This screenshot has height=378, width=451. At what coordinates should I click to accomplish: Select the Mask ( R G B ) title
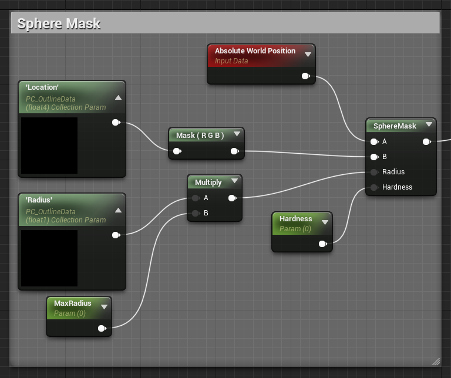pos(200,136)
